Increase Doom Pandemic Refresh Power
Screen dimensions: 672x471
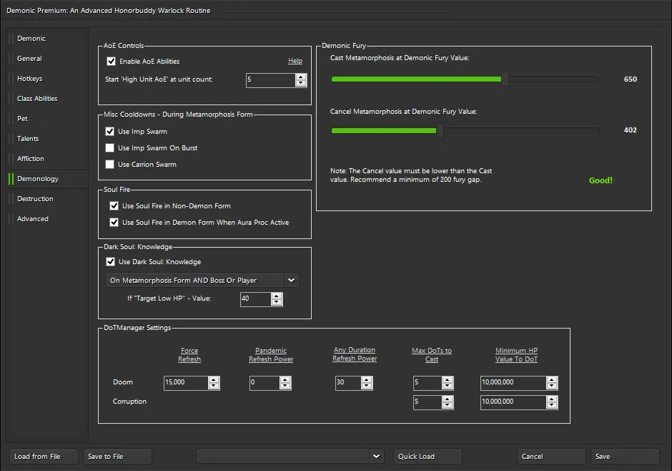285,379
